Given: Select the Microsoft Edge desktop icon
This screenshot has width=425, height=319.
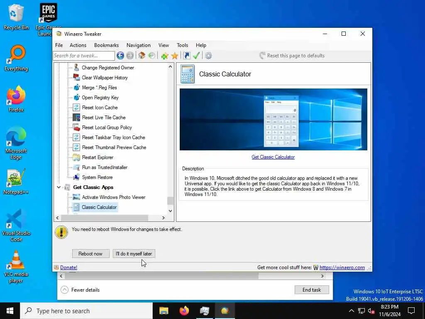Looking at the screenshot, I should [16, 143].
